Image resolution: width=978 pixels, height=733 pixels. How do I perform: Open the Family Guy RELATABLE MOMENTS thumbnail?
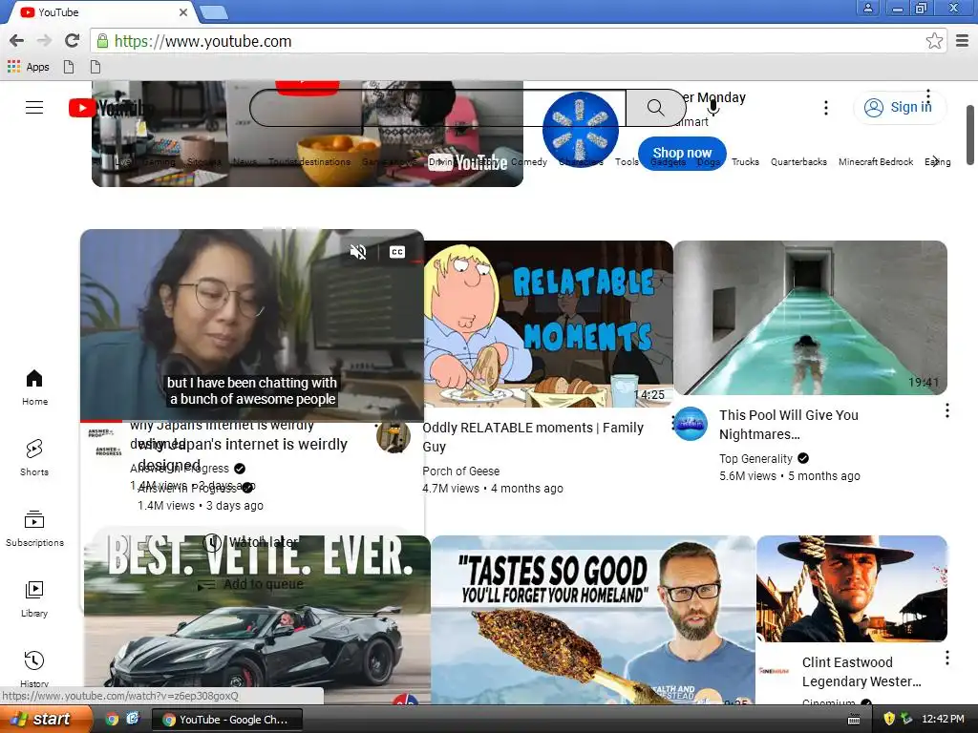[548, 324]
